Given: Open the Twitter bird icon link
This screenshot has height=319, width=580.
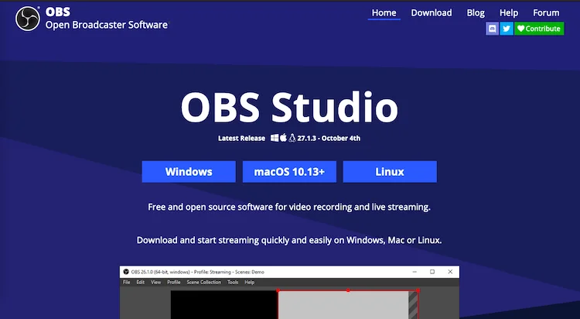Looking at the screenshot, I should (507, 29).
